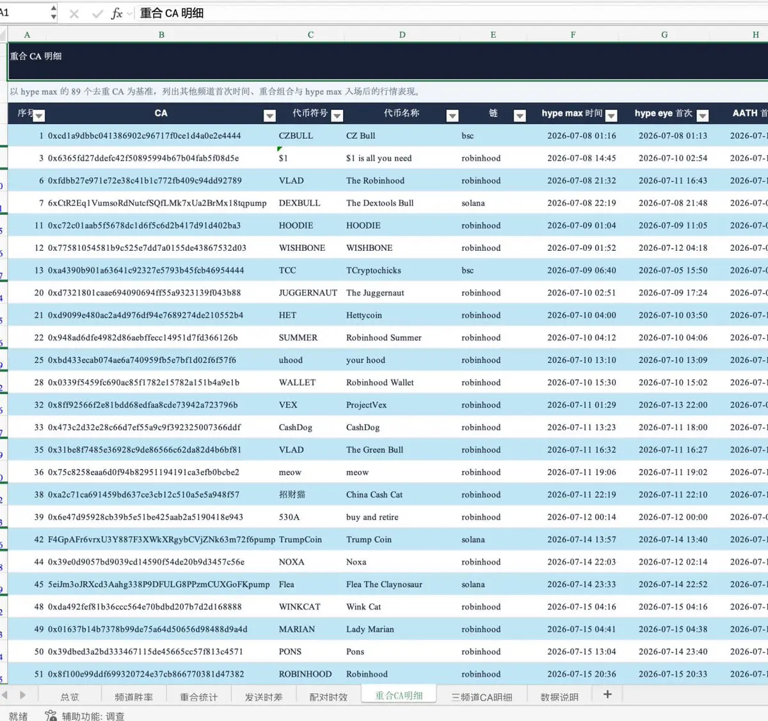Click the accessibility checker icon in status bar

[51, 715]
